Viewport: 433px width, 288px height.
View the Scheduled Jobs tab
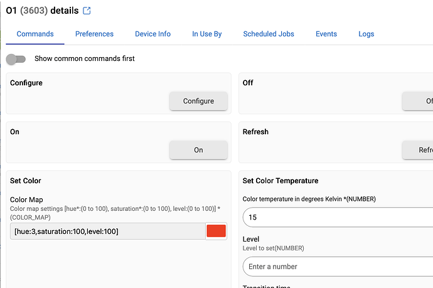pos(269,34)
